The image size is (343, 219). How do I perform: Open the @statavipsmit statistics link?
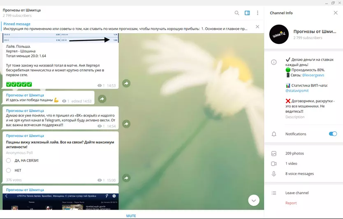pyautogui.click(x=297, y=91)
